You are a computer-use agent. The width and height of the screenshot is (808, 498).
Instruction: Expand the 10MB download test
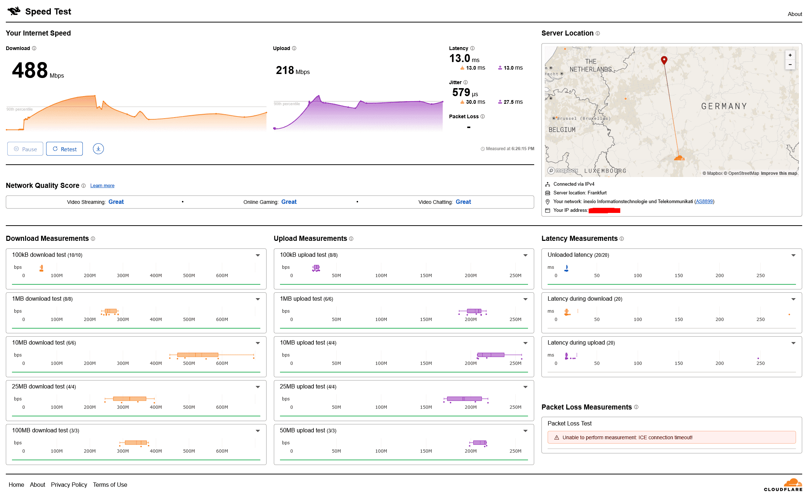[257, 343]
